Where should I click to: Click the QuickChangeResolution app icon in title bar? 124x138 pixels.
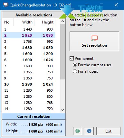5,5
